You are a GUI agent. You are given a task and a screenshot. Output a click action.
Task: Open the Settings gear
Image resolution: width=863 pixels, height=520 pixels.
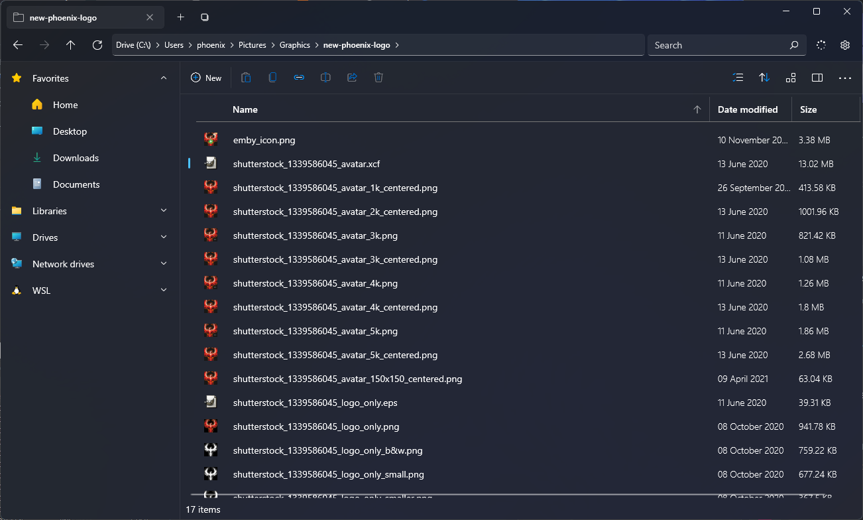(x=845, y=45)
